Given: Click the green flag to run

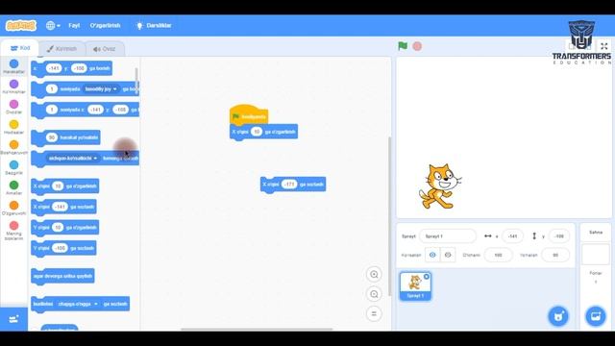Looking at the screenshot, I should point(403,46).
